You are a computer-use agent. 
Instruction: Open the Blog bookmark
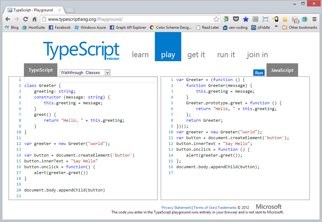[x=12, y=27]
